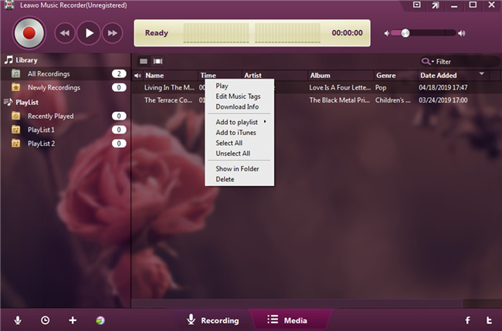Open the skin color-ball icon
502x331 pixels.
pyautogui.click(x=100, y=320)
